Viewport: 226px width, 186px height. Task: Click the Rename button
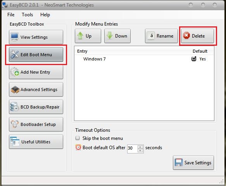click(x=161, y=36)
